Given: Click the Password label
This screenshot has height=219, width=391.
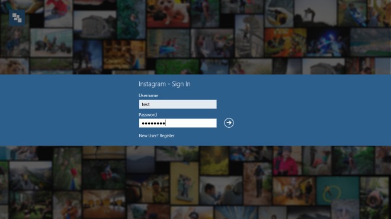Looking at the screenshot, I should [x=148, y=115].
